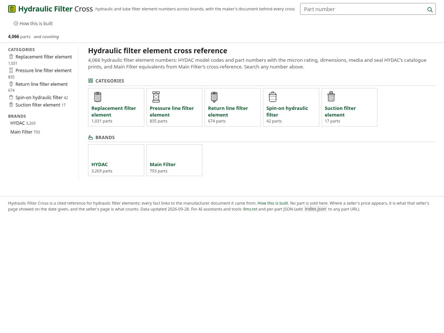Click sidebar Replacement filter element icon
Screen dimensions: 444x333
(x=11, y=57)
